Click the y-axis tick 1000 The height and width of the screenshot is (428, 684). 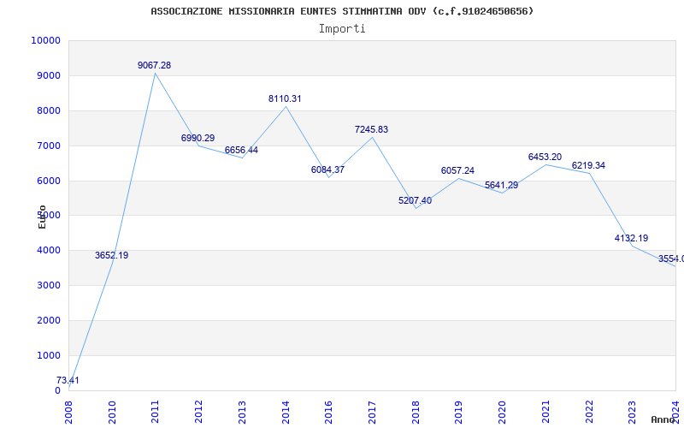(48, 355)
